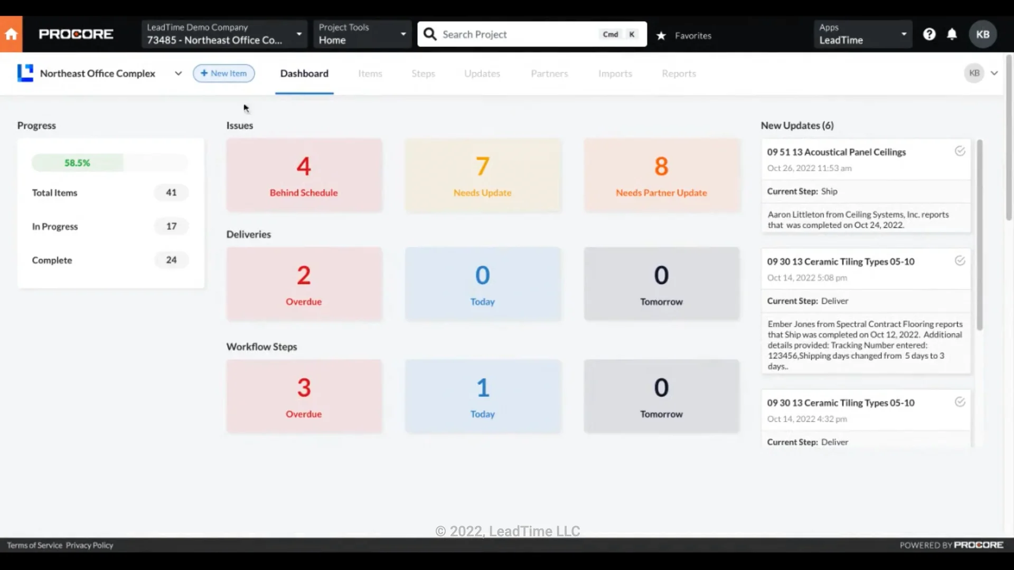Click the Complete 24 row
1014x570 pixels.
point(110,260)
